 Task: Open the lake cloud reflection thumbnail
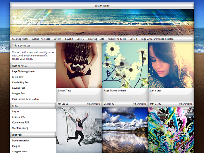pyautogui.click(x=125, y=130)
